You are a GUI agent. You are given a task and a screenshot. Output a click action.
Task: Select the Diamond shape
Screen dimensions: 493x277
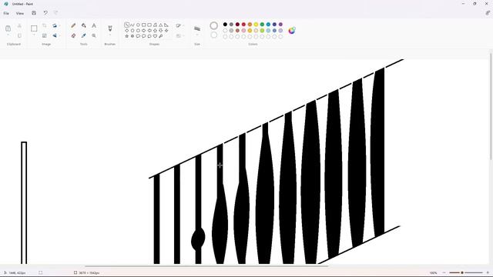pos(126,31)
